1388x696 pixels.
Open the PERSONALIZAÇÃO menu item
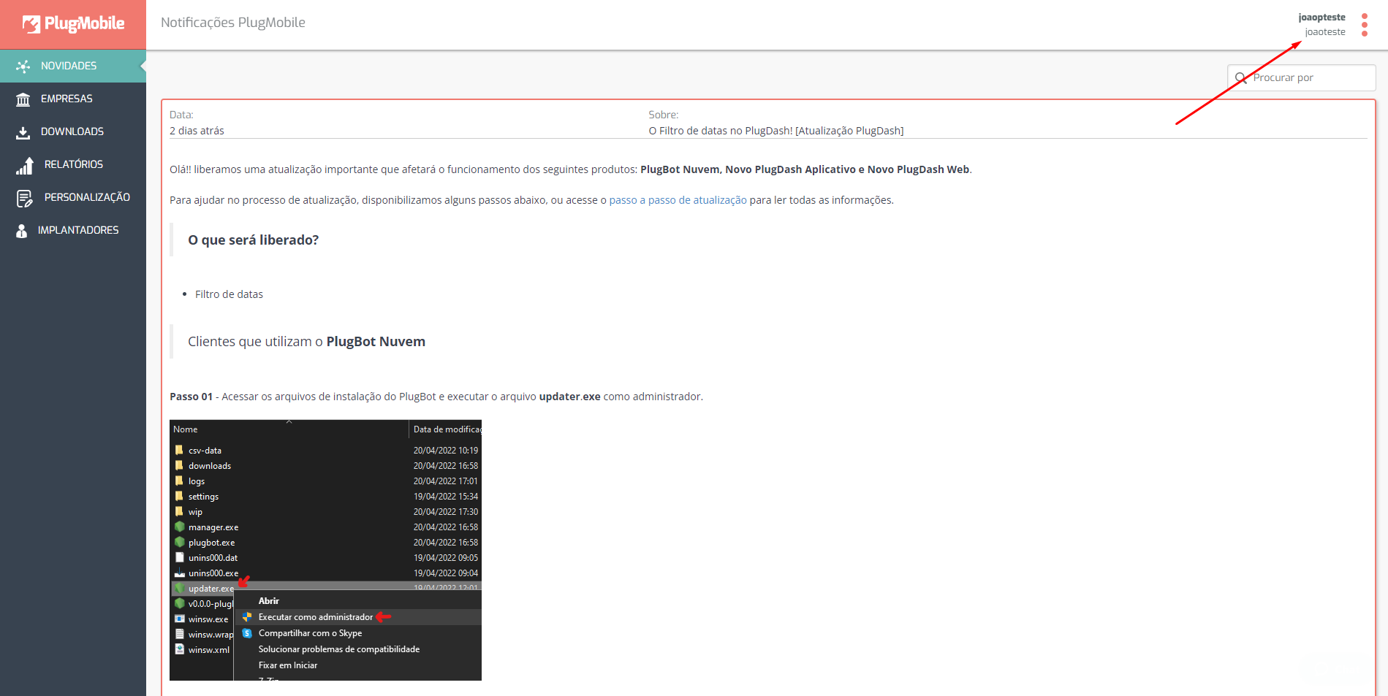(x=73, y=197)
